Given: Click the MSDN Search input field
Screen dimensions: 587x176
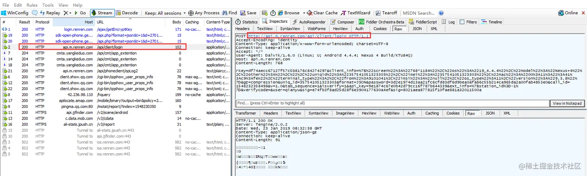Looking at the screenshot, I should [x=419, y=13].
